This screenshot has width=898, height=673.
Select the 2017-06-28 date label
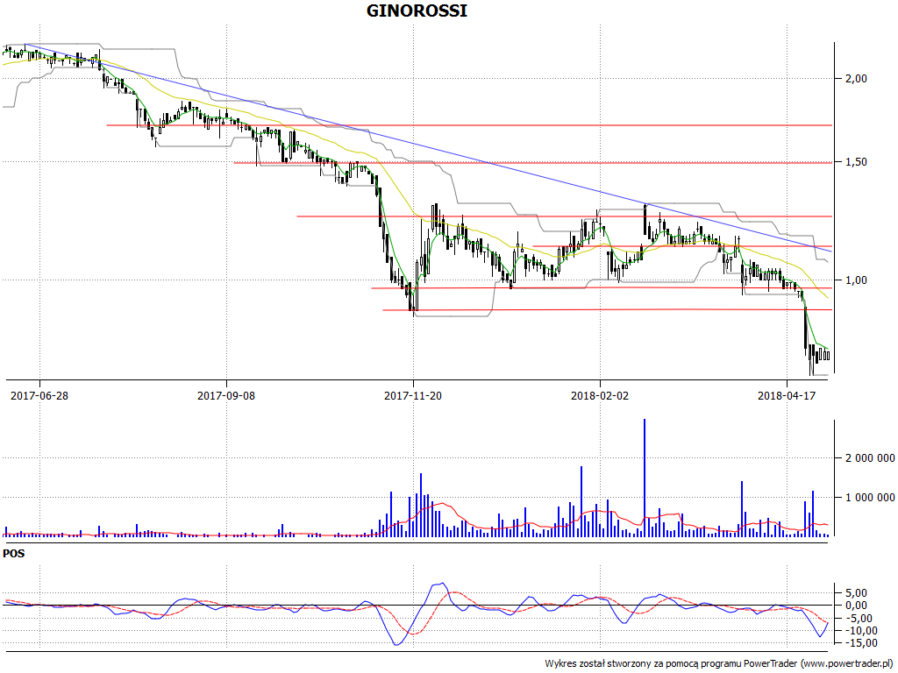[39, 395]
